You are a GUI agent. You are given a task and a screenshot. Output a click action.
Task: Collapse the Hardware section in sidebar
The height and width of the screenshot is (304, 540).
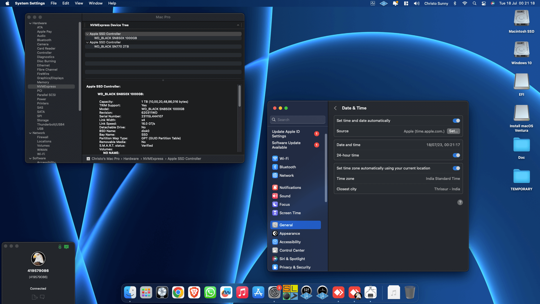click(30, 23)
